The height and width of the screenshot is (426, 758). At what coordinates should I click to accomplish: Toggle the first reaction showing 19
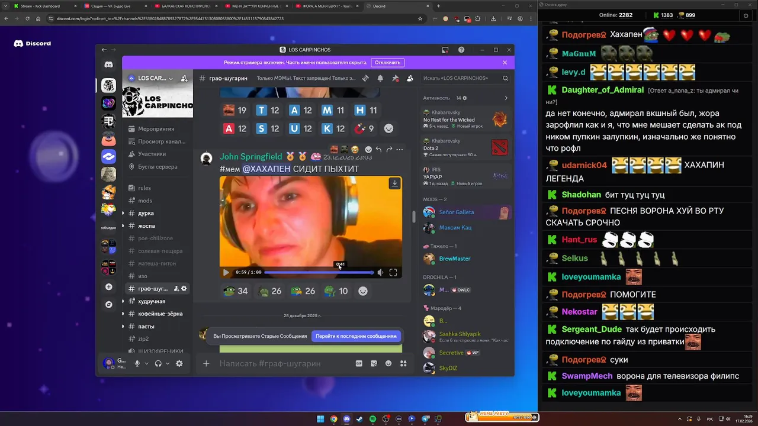coord(235,110)
